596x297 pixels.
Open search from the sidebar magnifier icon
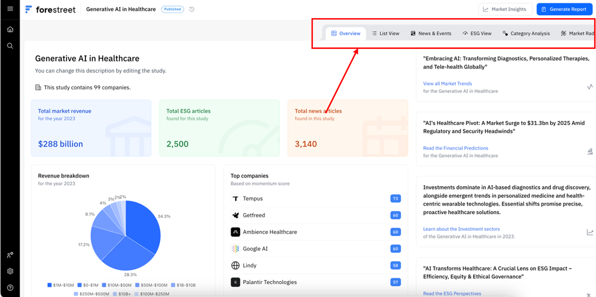coord(10,46)
